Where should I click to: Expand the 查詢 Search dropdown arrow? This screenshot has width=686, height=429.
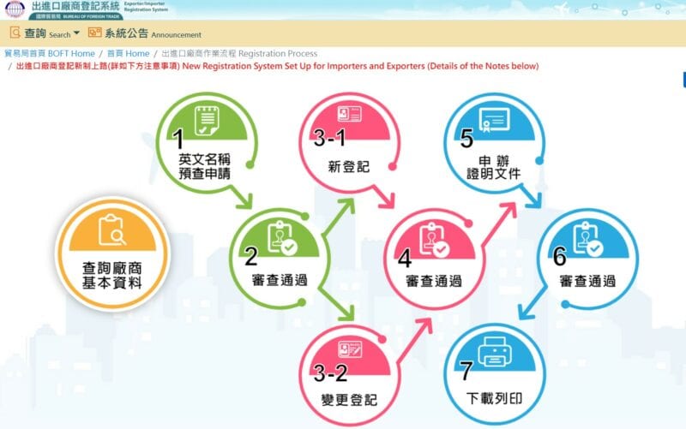76,33
